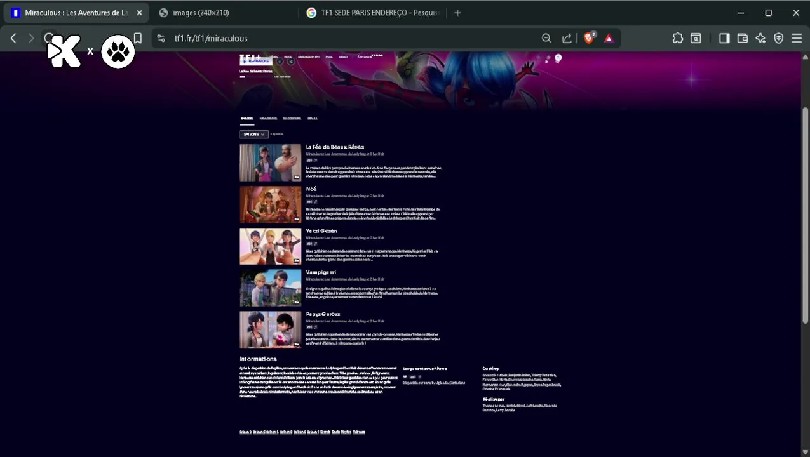This screenshot has height=457, width=810.
Task: Select the DÉTAILS tab
Action: coord(313,119)
